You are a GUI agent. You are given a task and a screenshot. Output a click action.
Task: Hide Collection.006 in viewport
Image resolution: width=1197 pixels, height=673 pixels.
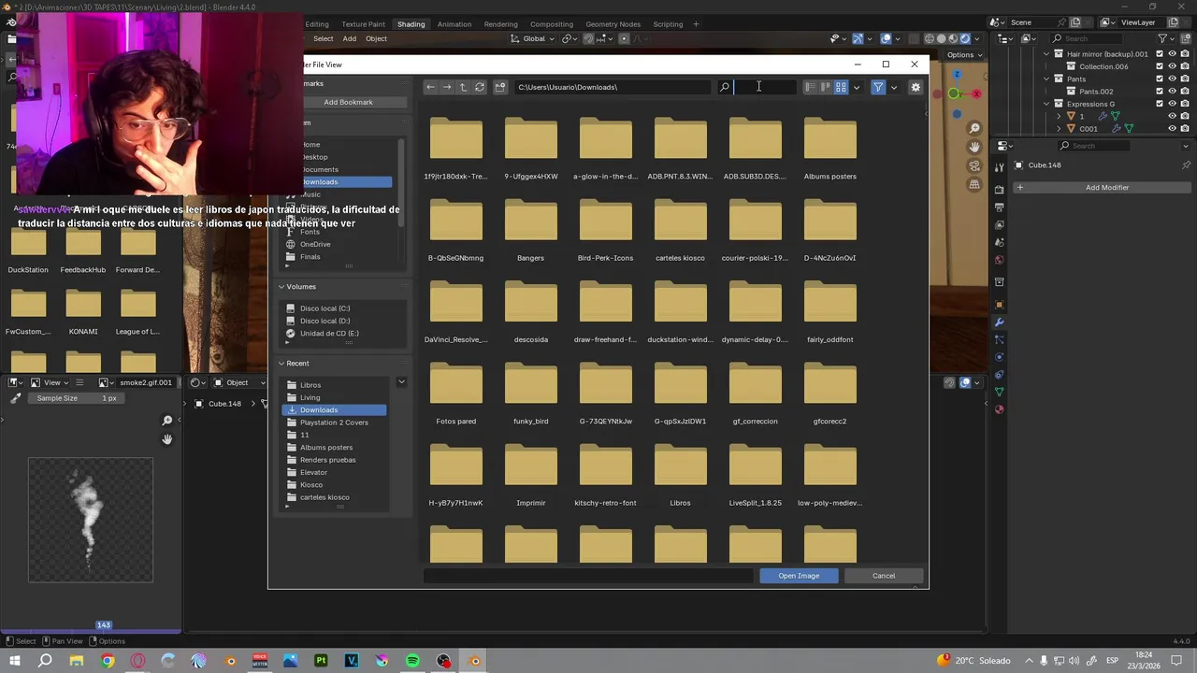(x=1172, y=66)
